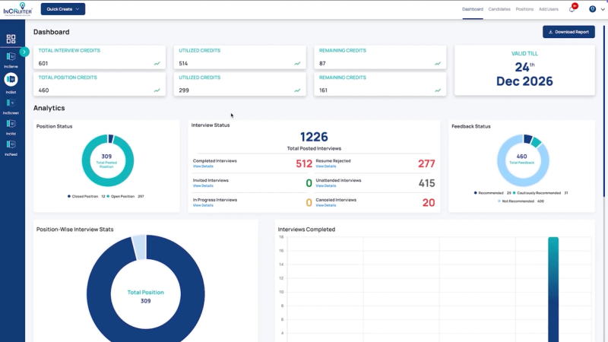Open the dashboard grid icon in sidebar
This screenshot has width=608, height=342.
point(11,39)
